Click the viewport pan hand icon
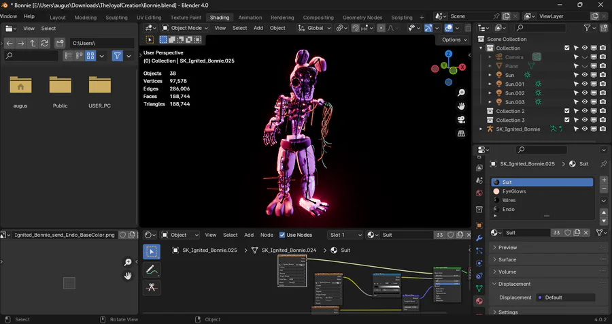The width and height of the screenshot is (612, 324). click(x=461, y=106)
